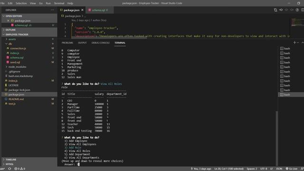The image size is (304, 171).
Task: Open the View menu
Action: (x=33, y=3)
